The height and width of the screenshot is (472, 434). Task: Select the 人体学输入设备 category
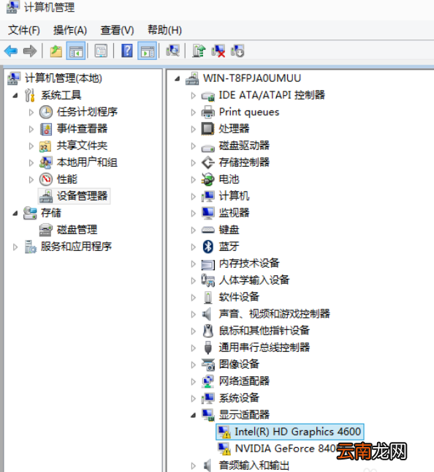coord(254,280)
